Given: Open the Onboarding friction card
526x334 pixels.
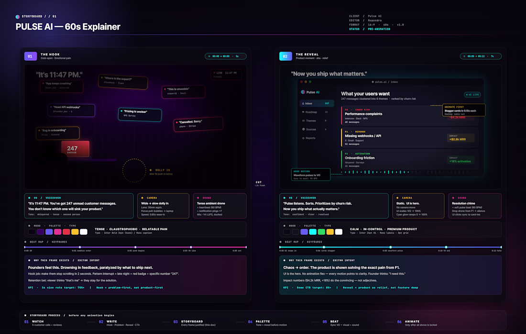Looking at the screenshot, I should coord(410,159).
